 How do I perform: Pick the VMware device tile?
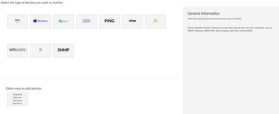(17, 50)
